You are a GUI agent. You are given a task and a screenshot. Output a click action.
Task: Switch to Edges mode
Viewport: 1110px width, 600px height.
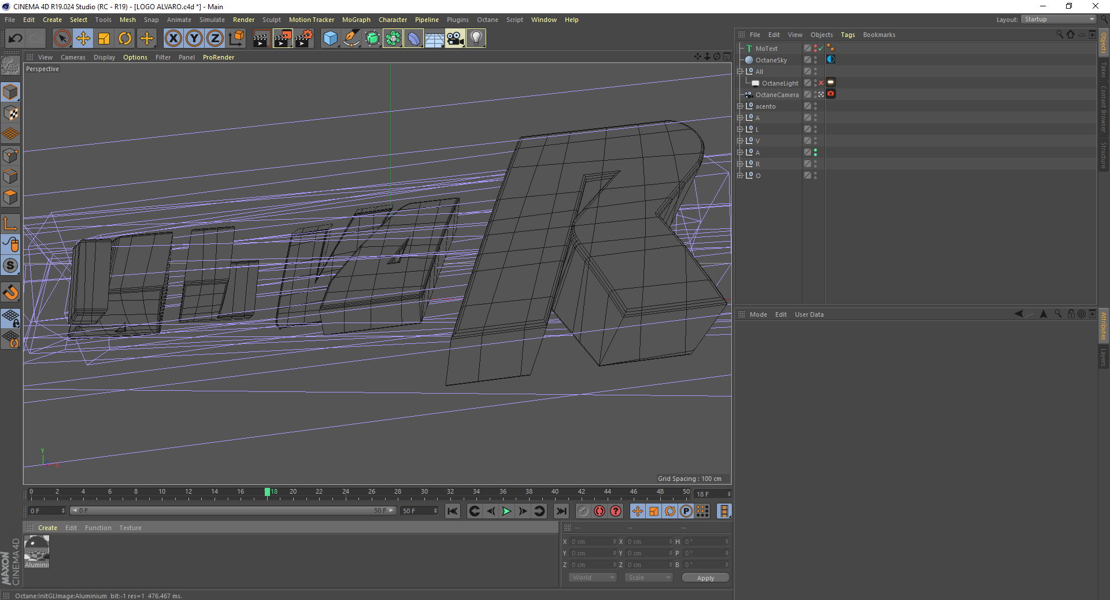[10, 176]
